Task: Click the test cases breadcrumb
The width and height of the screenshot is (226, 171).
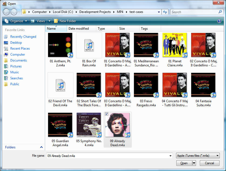Action: coord(136,12)
